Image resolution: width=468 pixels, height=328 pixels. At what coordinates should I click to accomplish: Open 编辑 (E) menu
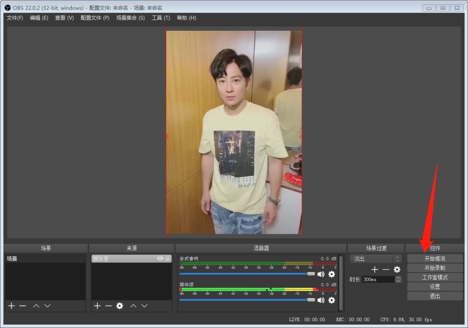click(x=39, y=18)
